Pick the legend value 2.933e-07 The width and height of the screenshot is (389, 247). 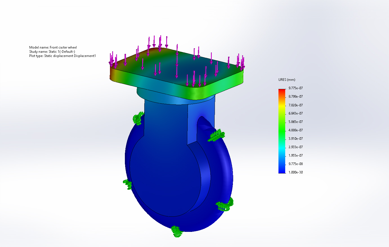(296, 147)
